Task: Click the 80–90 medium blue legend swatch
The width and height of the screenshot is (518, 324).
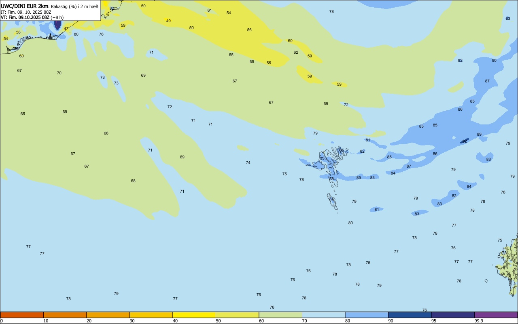Action: click(x=367, y=315)
